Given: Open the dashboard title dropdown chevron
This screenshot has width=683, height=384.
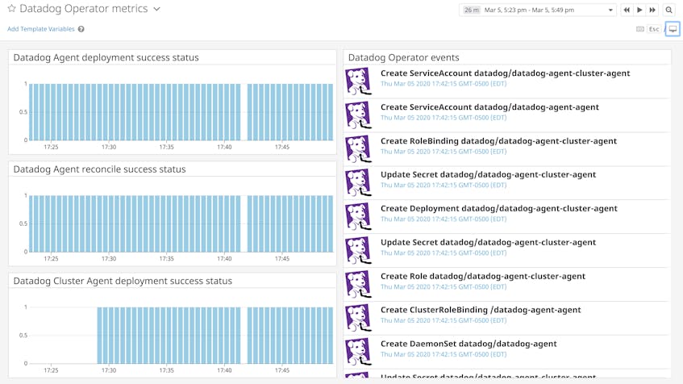Looking at the screenshot, I should [156, 9].
